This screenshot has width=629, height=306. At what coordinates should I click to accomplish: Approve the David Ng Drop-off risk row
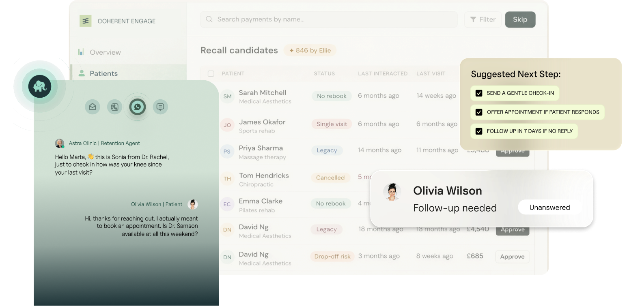[512, 257]
